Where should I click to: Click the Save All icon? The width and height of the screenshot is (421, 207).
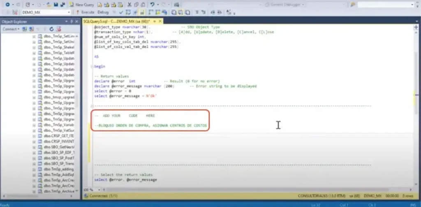(62, 5)
